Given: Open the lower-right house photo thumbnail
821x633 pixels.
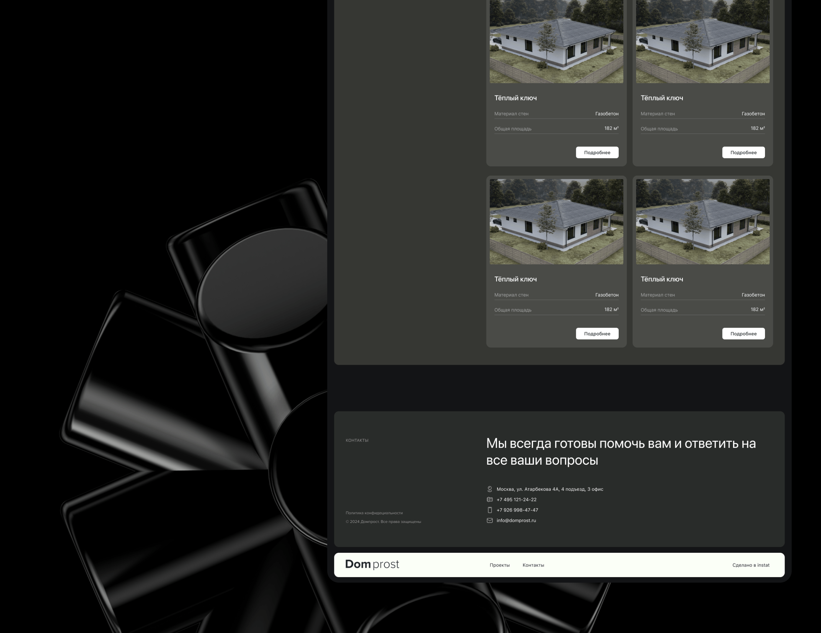Looking at the screenshot, I should pyautogui.click(x=702, y=222).
